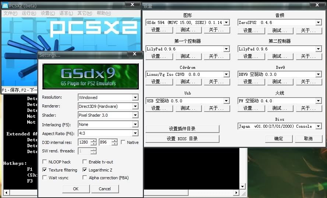The width and height of the screenshot is (327, 198).
Task: Click 设置... under 图形 plugin
Action: [x=159, y=30]
